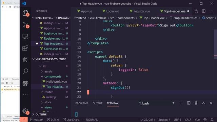Collapse the Open Editors section
This screenshot has height=122, width=217.
click(x=33, y=18)
